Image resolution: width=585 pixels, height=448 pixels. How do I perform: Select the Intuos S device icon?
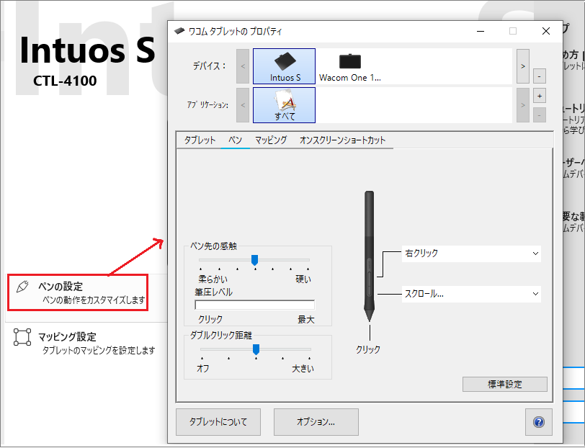pos(284,66)
